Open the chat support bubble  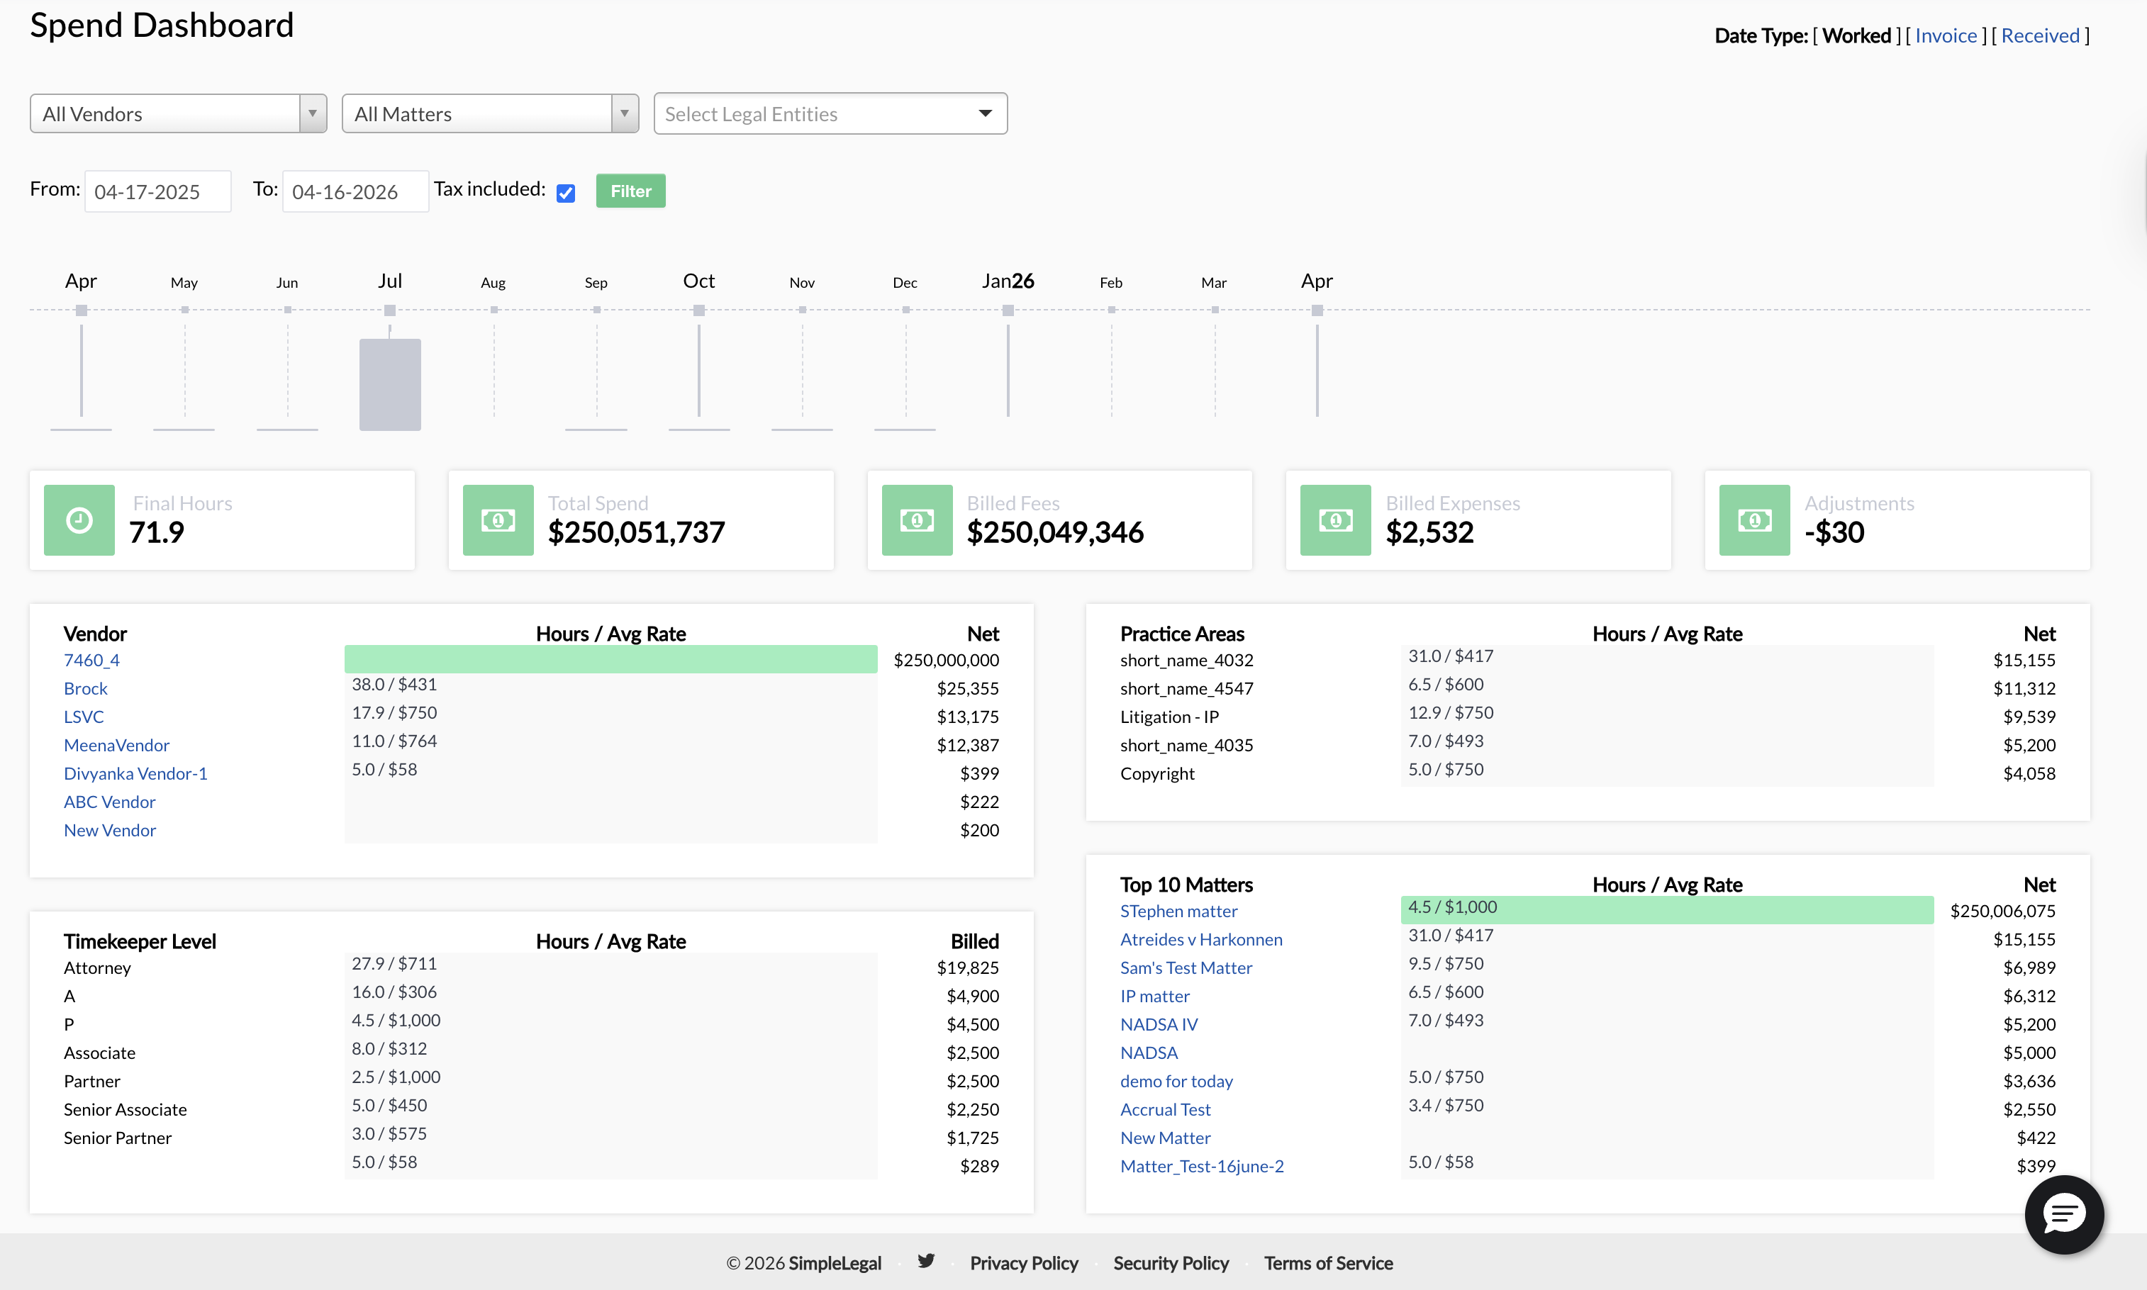[2063, 1214]
